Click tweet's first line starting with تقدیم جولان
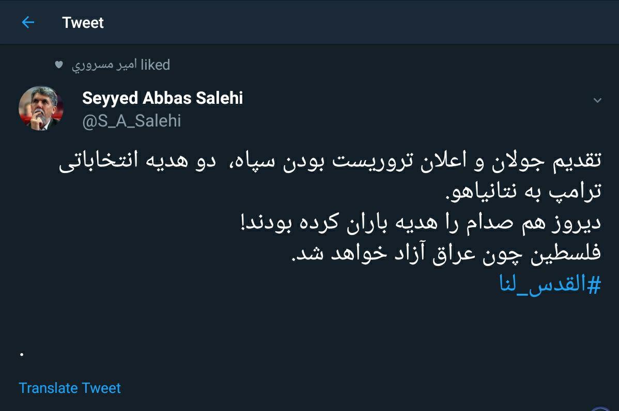 [x=331, y=162]
